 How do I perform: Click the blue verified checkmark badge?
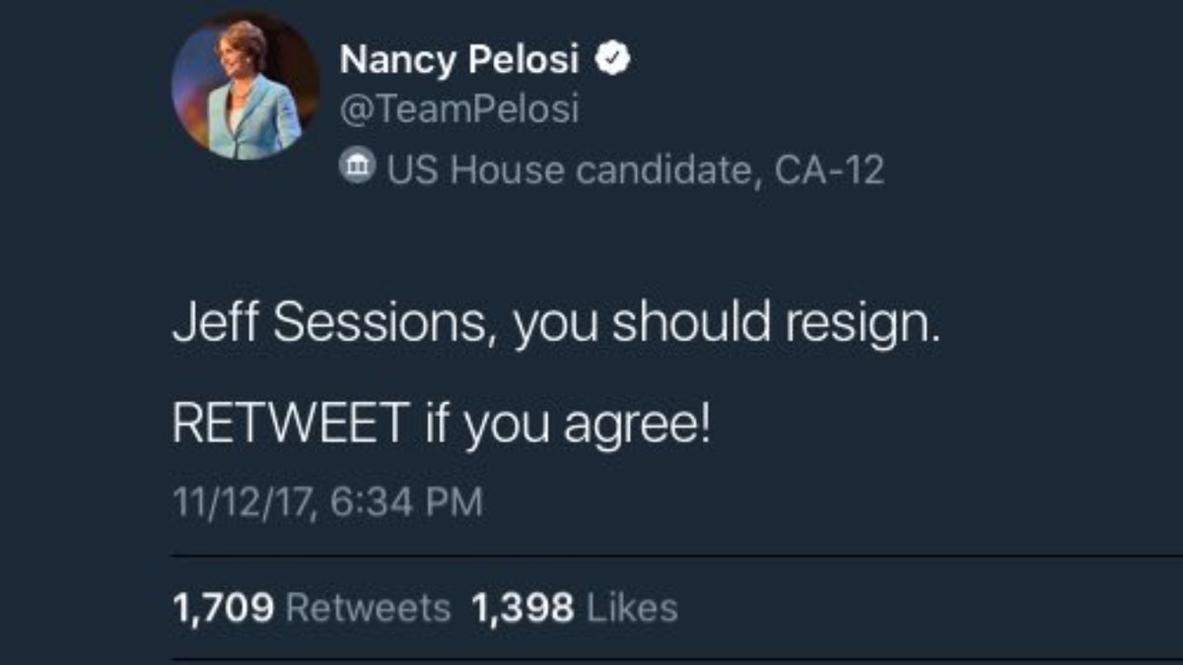[x=615, y=61]
